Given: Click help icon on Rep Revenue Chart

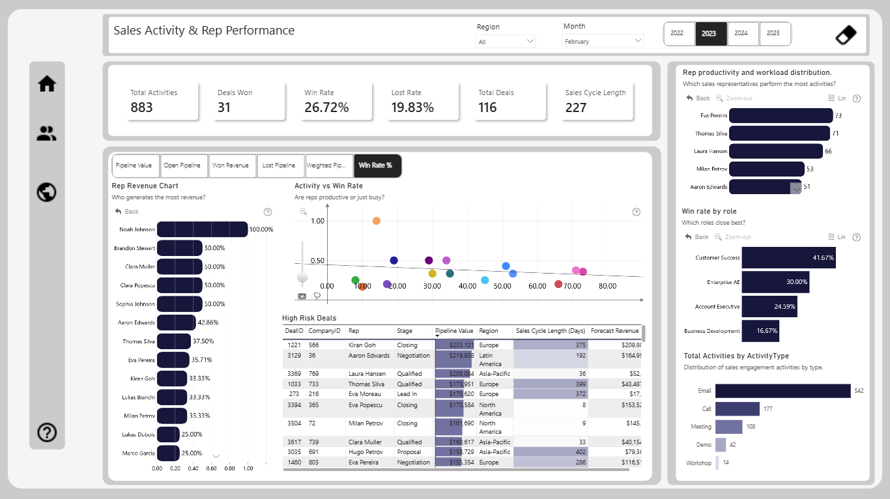Looking at the screenshot, I should pyautogui.click(x=268, y=212).
